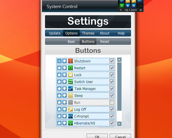The width and height of the screenshot is (172, 138).
Task: Confirm settings with OK button
Action: [x=97, y=136]
